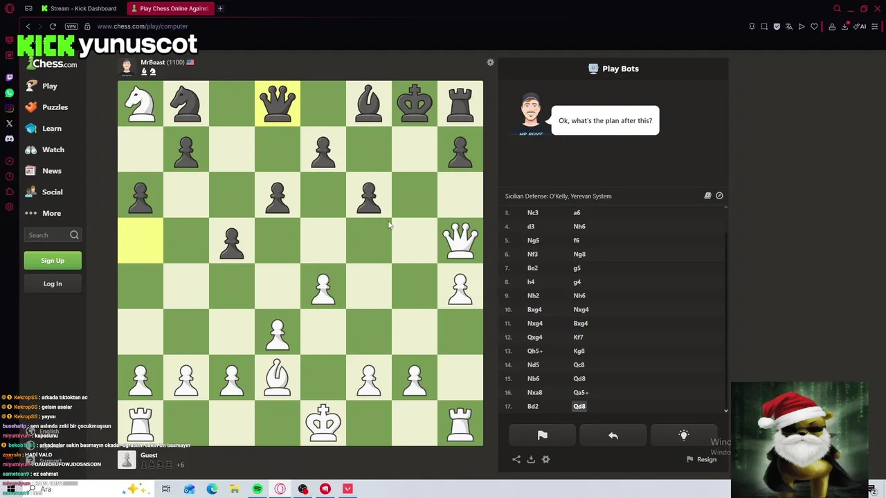Open Discord in the Opera sidebar
The height and width of the screenshot is (498, 886).
9,138
